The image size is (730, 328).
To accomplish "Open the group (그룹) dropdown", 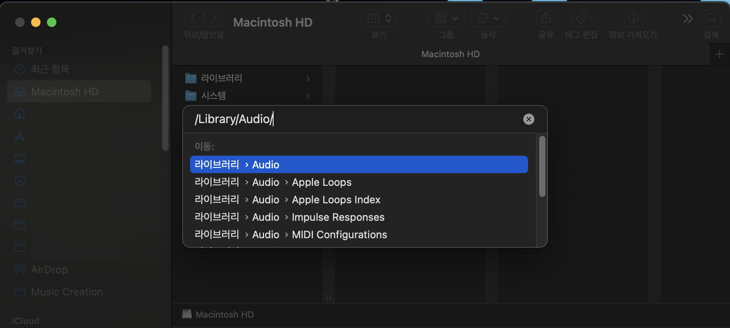I will click(x=446, y=18).
